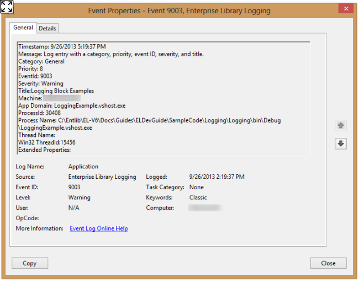The height and width of the screenshot is (282, 359).
Task: Click the 'OpCode:' label
Action: 27,218
